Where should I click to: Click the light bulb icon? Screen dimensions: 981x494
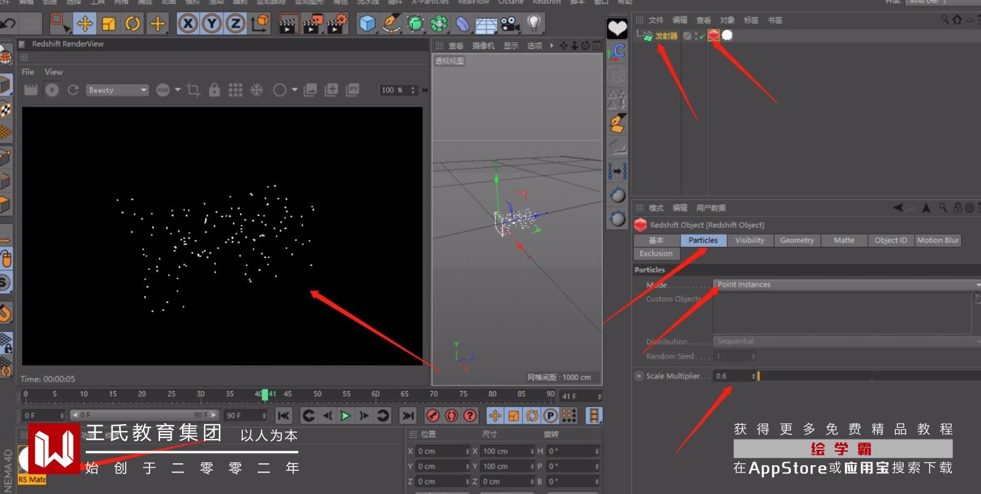(534, 24)
